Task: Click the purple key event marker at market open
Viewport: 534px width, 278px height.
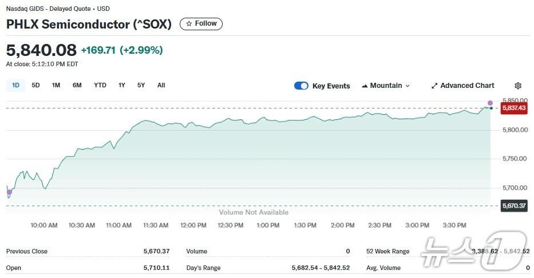Action: 9,192
